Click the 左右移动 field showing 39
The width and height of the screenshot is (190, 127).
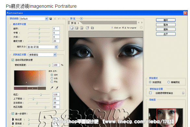tap(56, 103)
